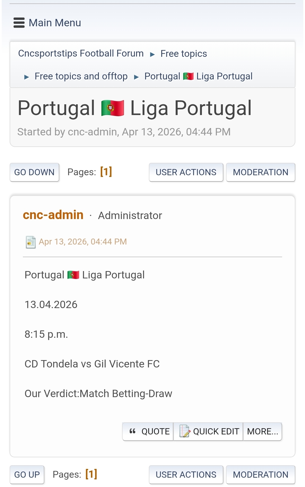Click the Portugal flag in breadcrumb
The image size is (305, 487).
point(188,76)
